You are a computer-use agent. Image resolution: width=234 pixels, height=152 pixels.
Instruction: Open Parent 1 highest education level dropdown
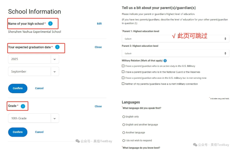coord(175,39)
